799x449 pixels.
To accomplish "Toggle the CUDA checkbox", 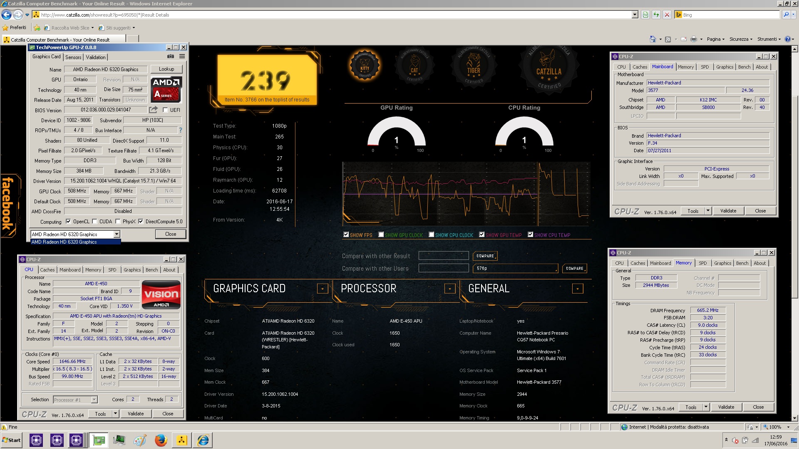I will click(94, 222).
